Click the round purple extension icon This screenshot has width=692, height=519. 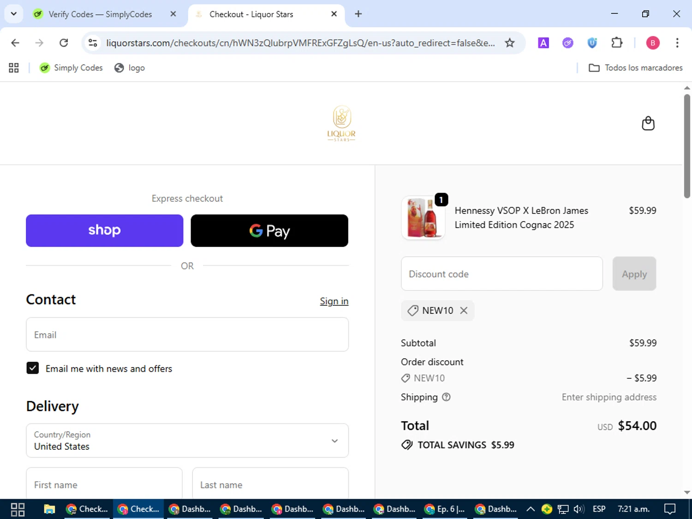[x=568, y=43]
